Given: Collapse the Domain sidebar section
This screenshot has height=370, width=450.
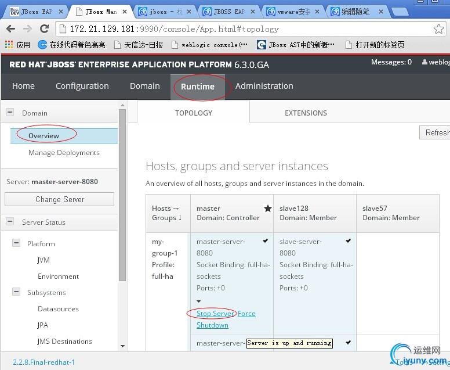Looking at the screenshot, I should click(x=10, y=112).
